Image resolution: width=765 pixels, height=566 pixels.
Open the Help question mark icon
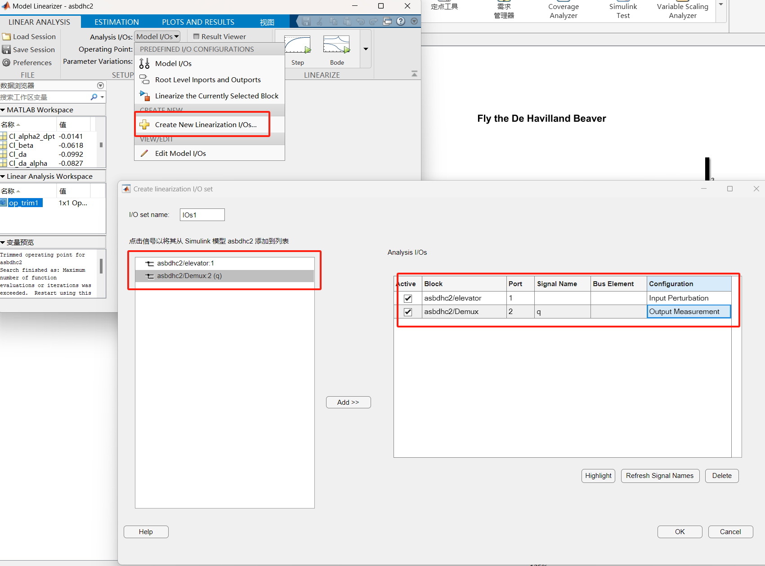(x=401, y=21)
